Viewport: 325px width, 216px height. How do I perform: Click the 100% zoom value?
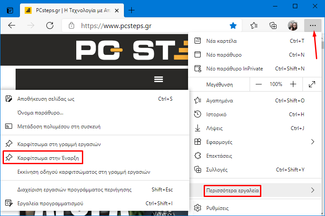click(x=276, y=84)
